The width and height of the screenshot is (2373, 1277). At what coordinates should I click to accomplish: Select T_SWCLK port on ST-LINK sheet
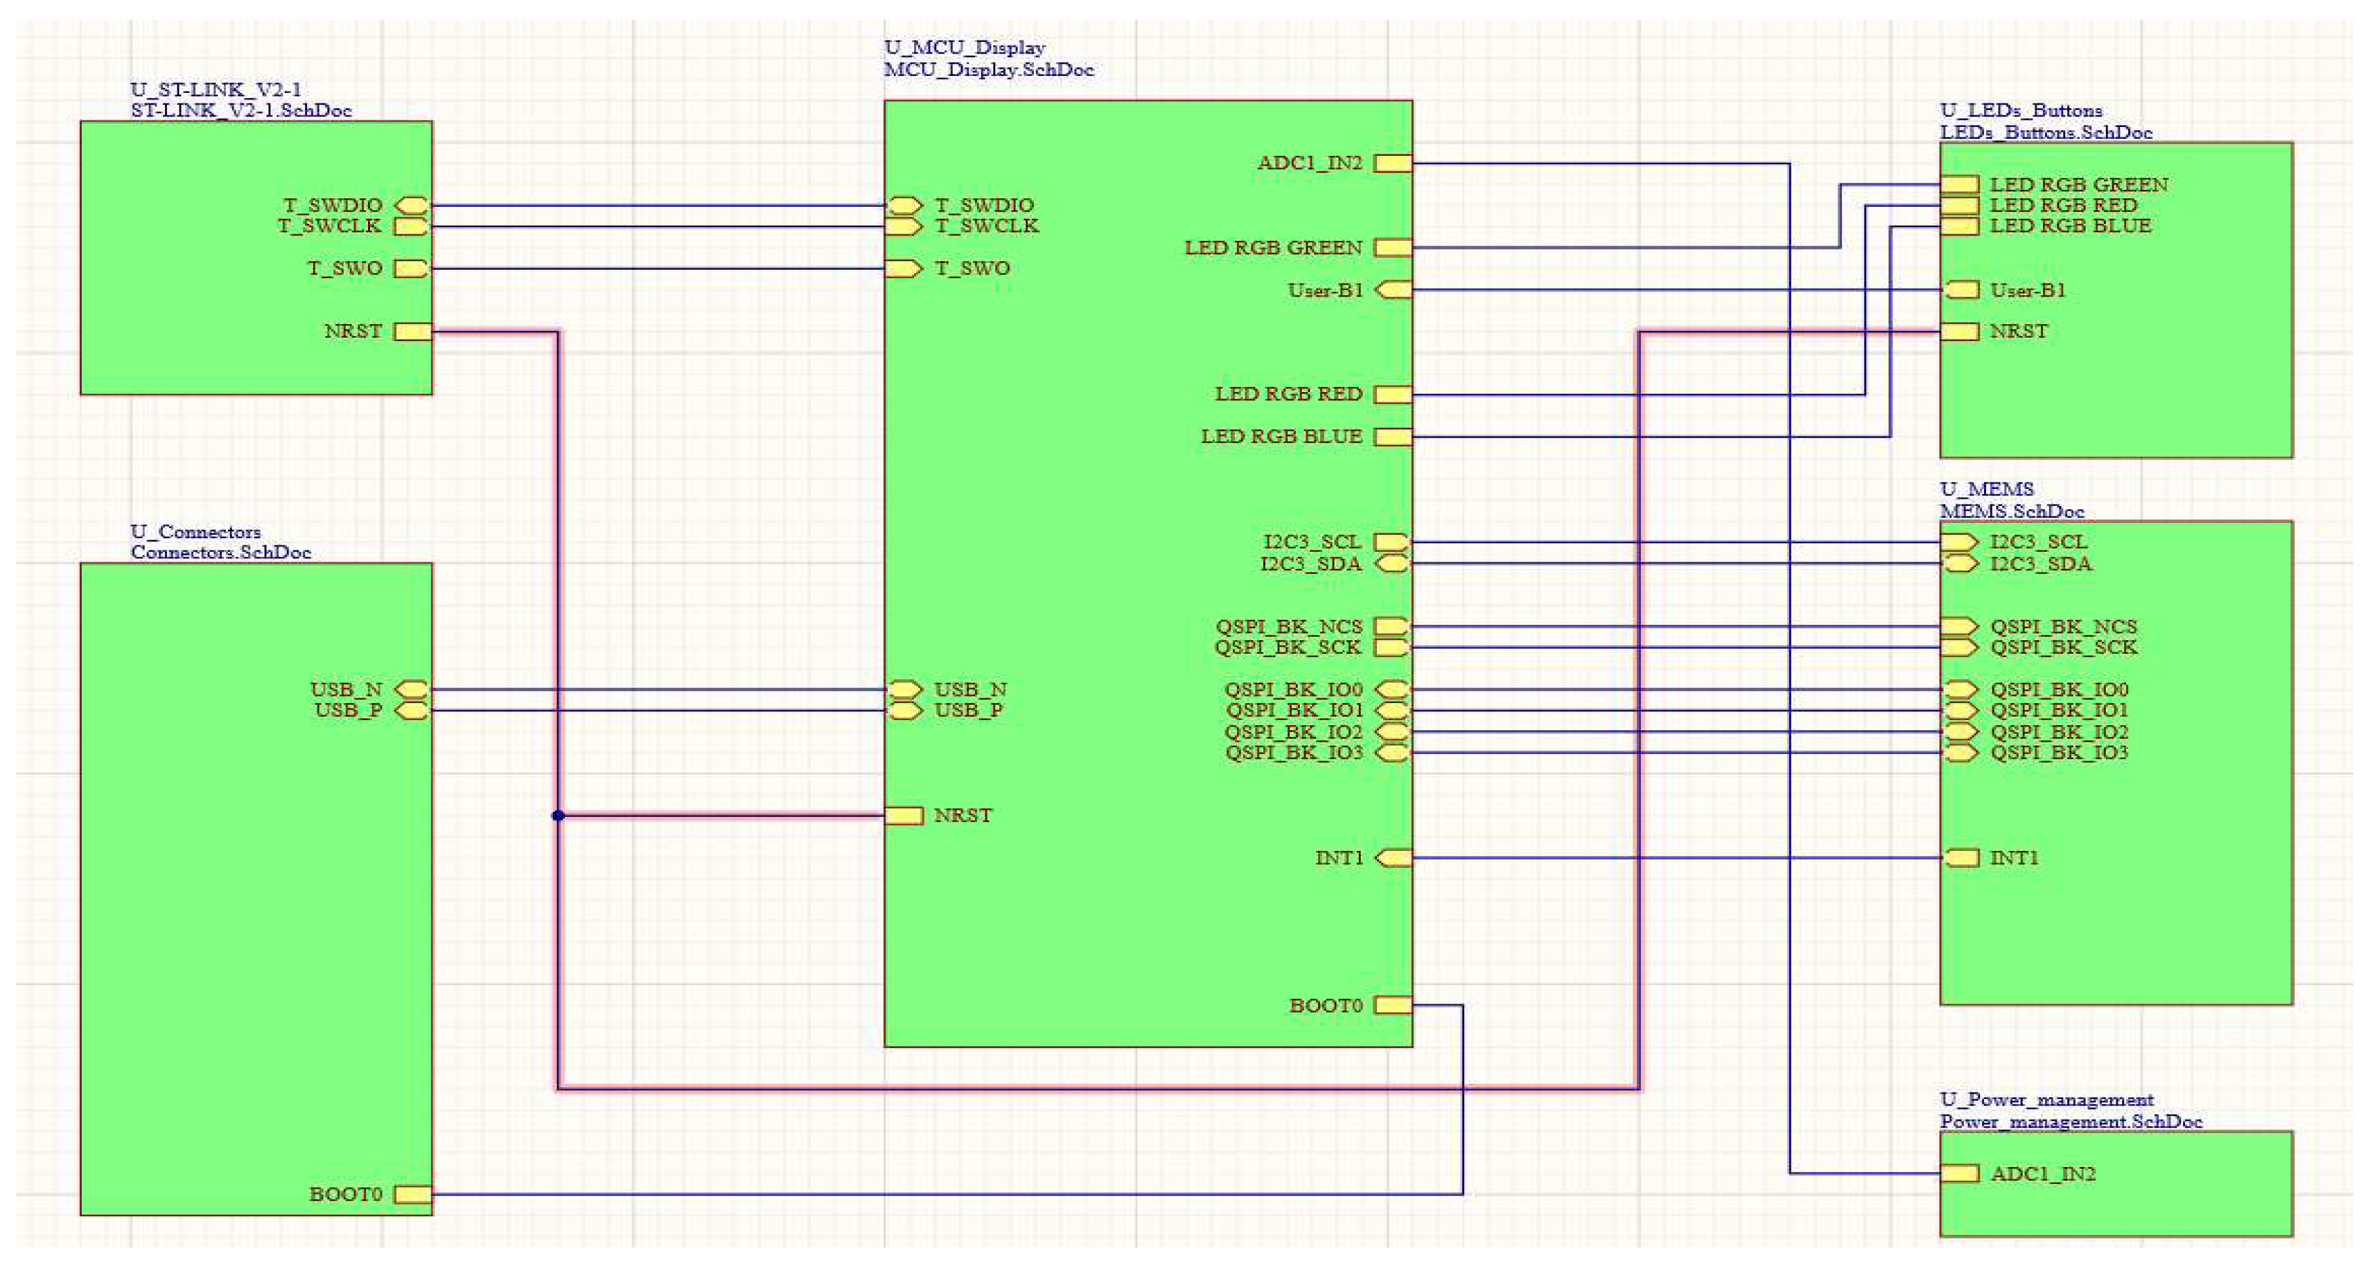click(x=412, y=226)
